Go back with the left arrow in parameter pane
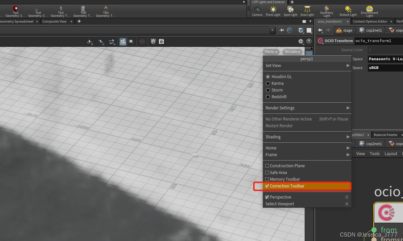This screenshot has height=241, width=403. [320, 30]
